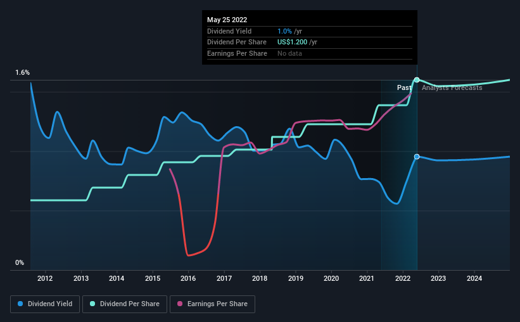Click the 2013 x-axis label
The image size is (520, 322).
pos(81,278)
